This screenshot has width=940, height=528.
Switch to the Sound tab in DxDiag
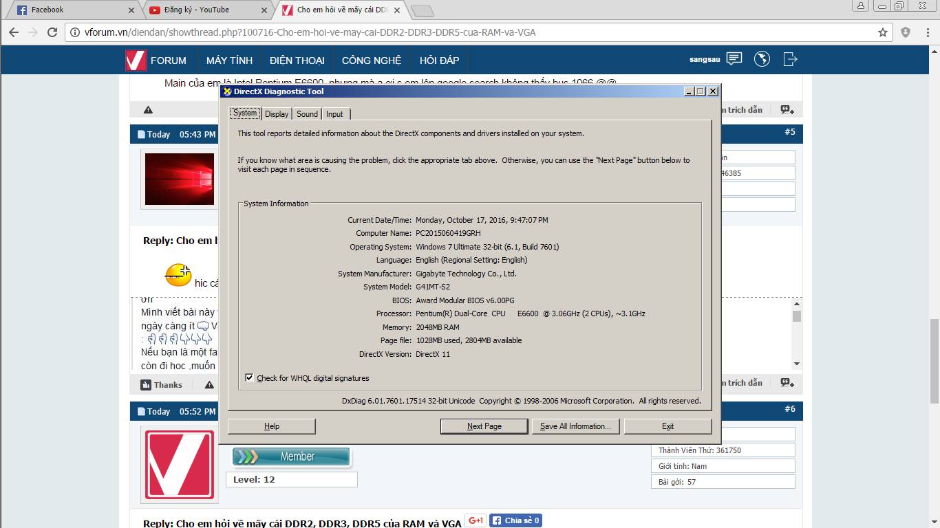click(307, 114)
